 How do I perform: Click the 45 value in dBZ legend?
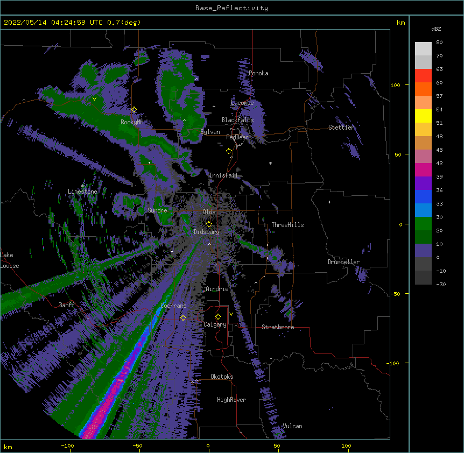tap(439, 150)
